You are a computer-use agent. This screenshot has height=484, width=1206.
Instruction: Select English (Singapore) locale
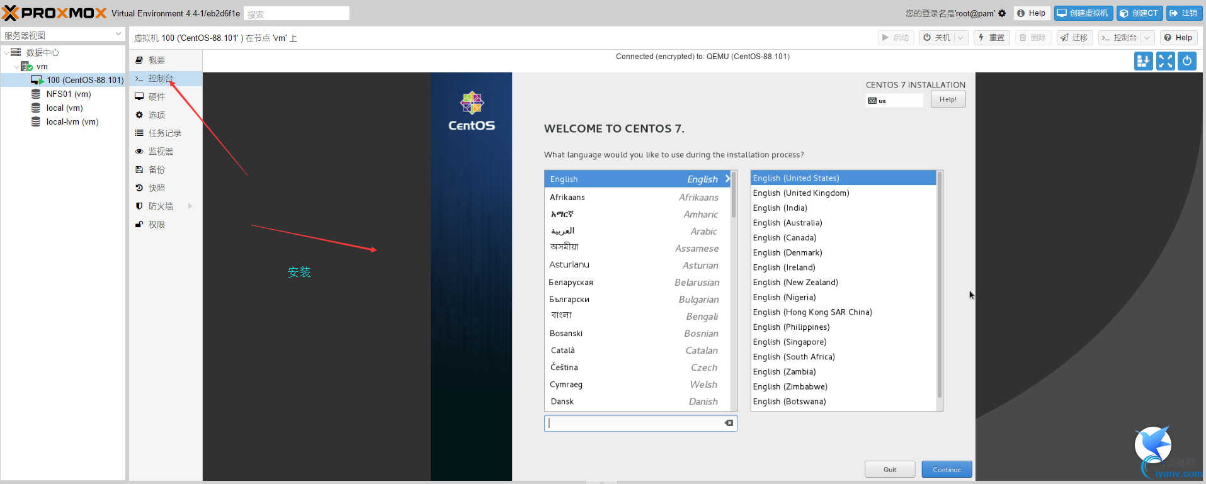843,342
